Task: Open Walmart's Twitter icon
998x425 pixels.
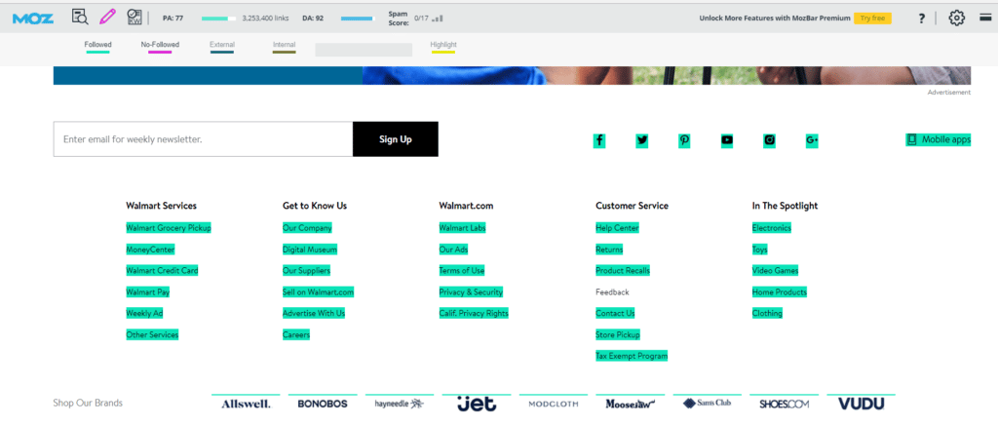Action: point(641,140)
